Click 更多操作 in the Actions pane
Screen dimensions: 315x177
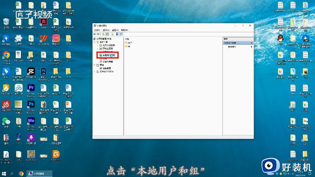pyautogui.click(x=232, y=47)
